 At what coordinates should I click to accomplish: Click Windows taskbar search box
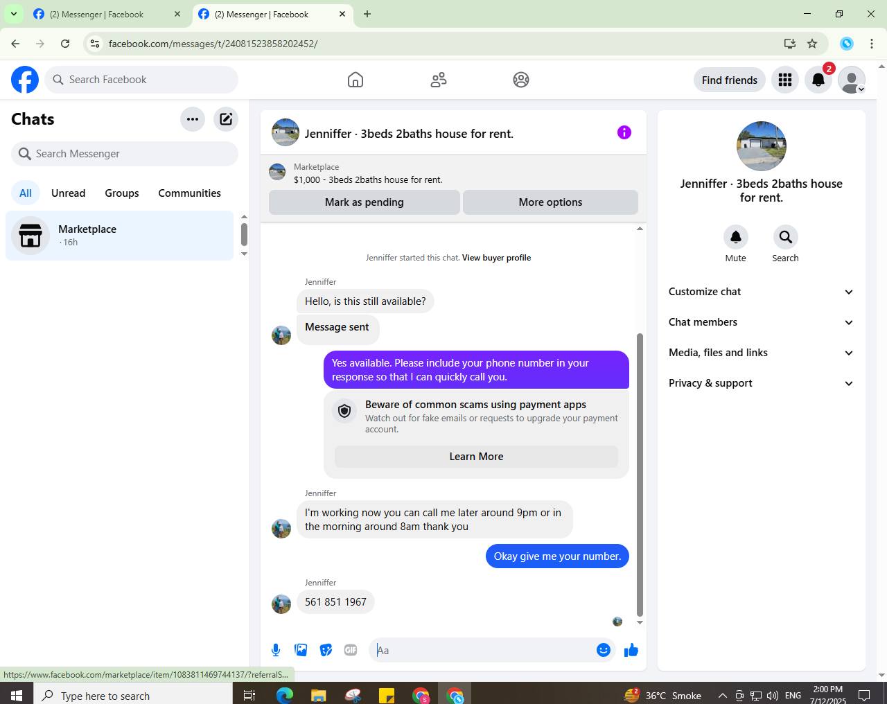pyautogui.click(x=133, y=695)
